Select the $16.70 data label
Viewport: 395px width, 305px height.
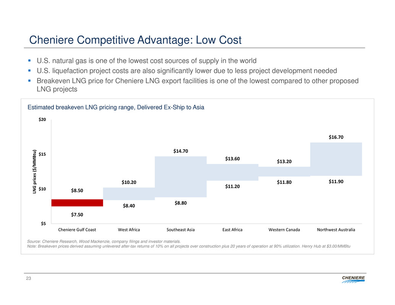click(336, 136)
